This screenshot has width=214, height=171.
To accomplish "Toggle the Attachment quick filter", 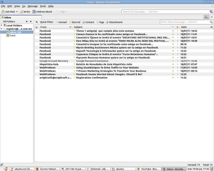I will tap(114, 22).
